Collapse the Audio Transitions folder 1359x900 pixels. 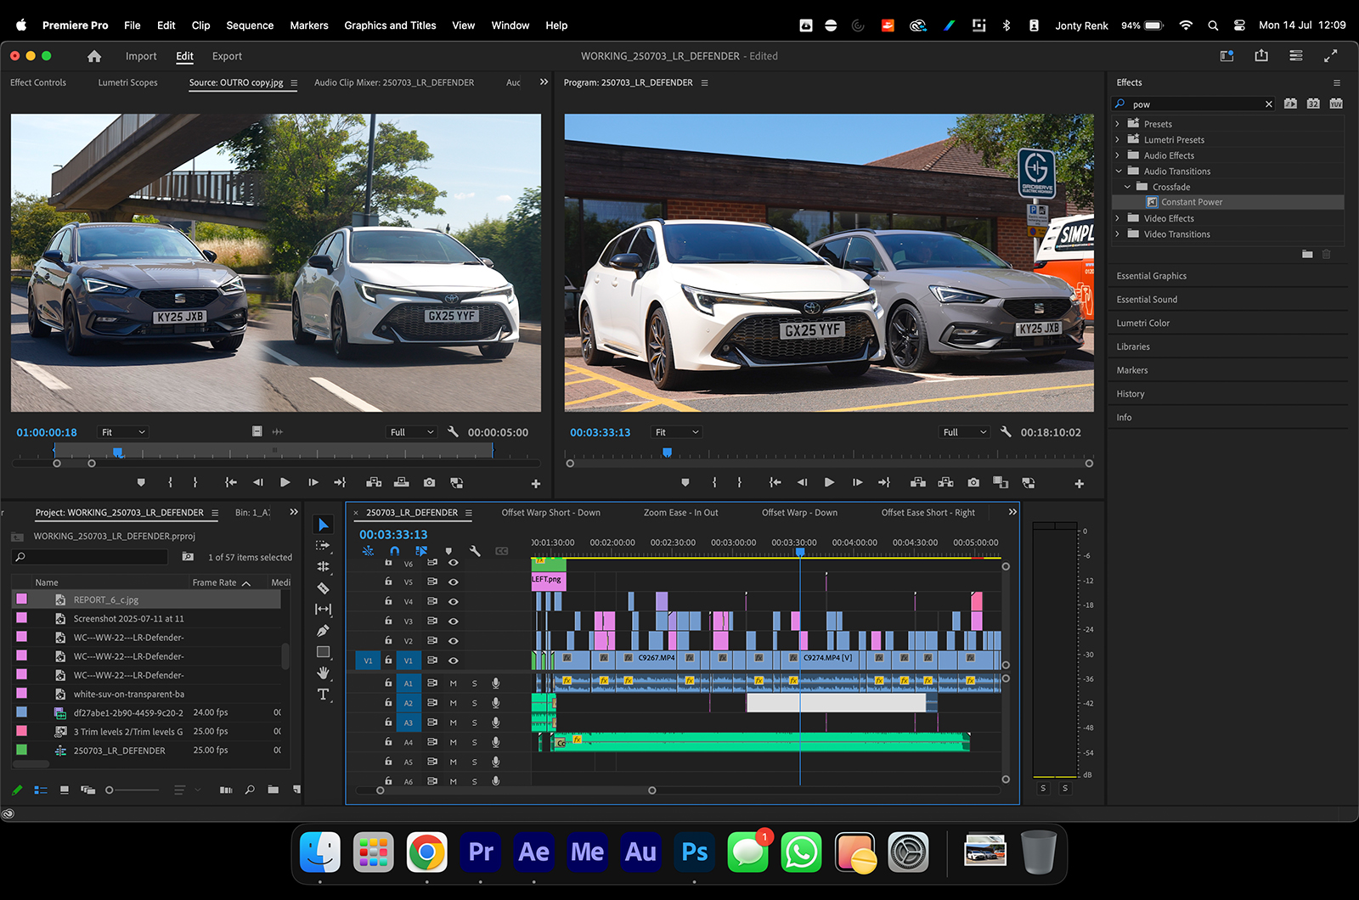[x=1118, y=172]
